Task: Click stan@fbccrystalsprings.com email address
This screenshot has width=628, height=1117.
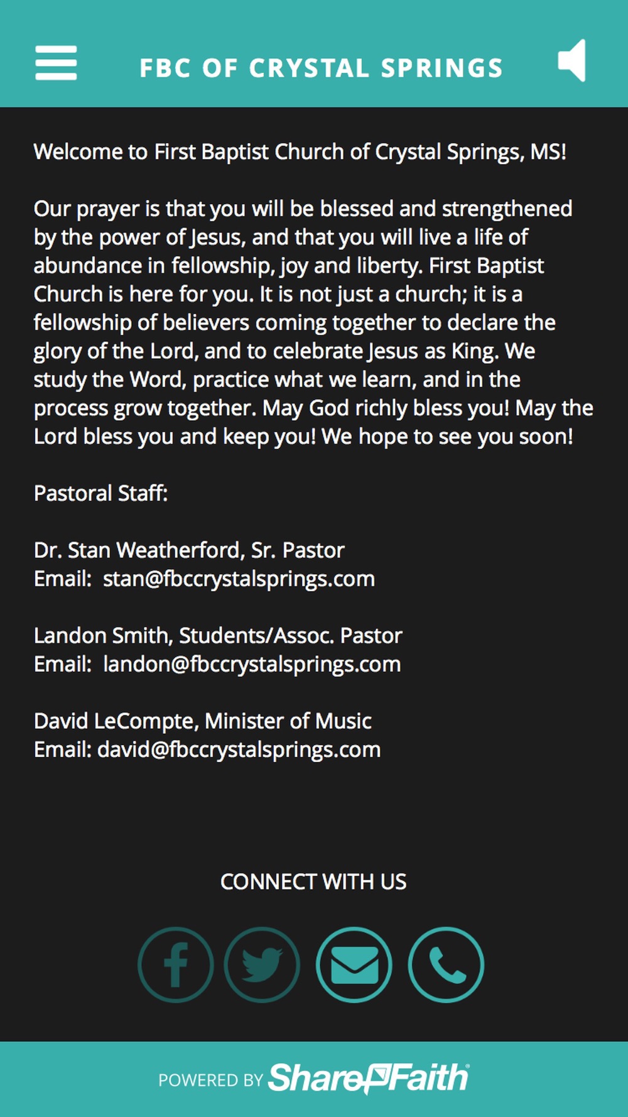Action: (x=239, y=579)
